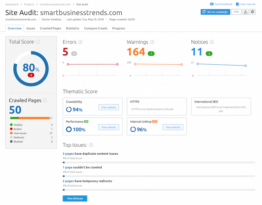Switch to the Issues tab
Viewport: 262px width, 205px height.
(x=31, y=28)
